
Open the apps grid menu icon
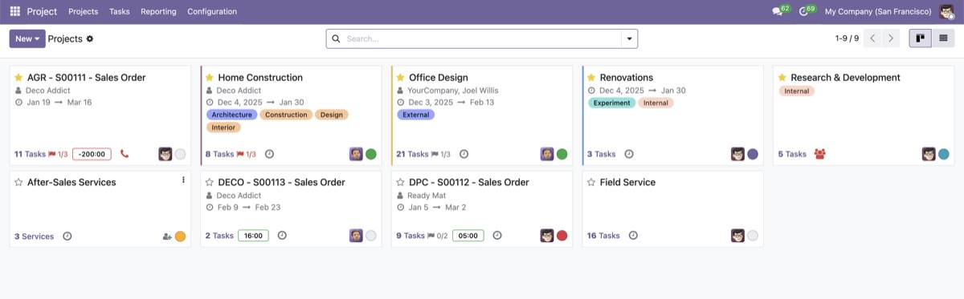click(15, 11)
